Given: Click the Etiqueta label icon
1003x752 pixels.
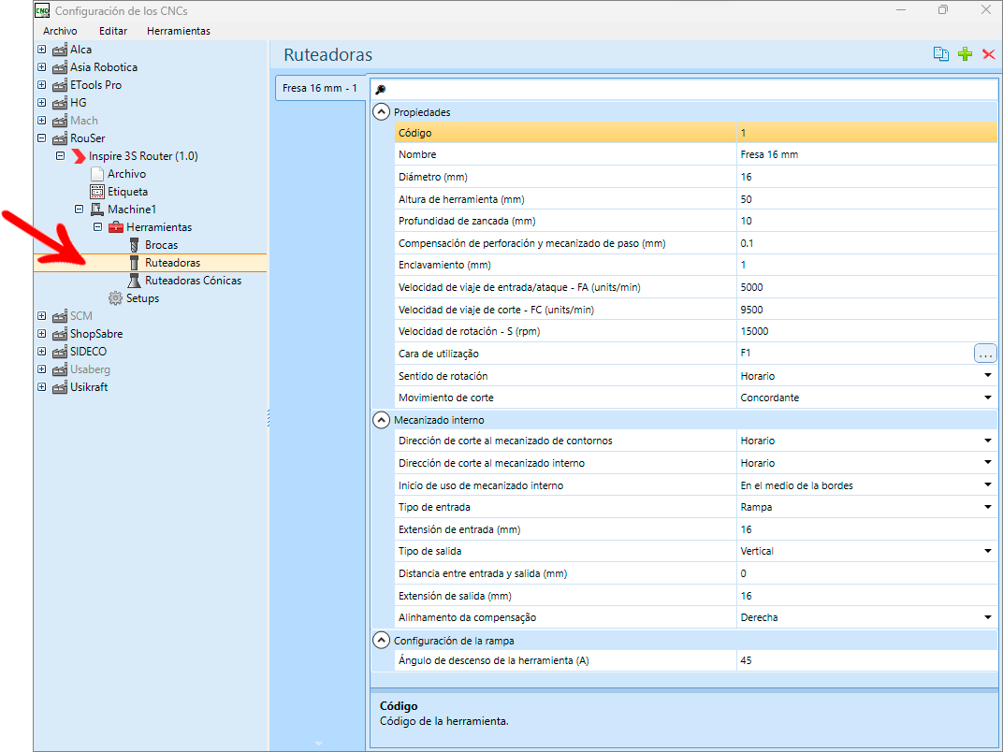Looking at the screenshot, I should [97, 192].
